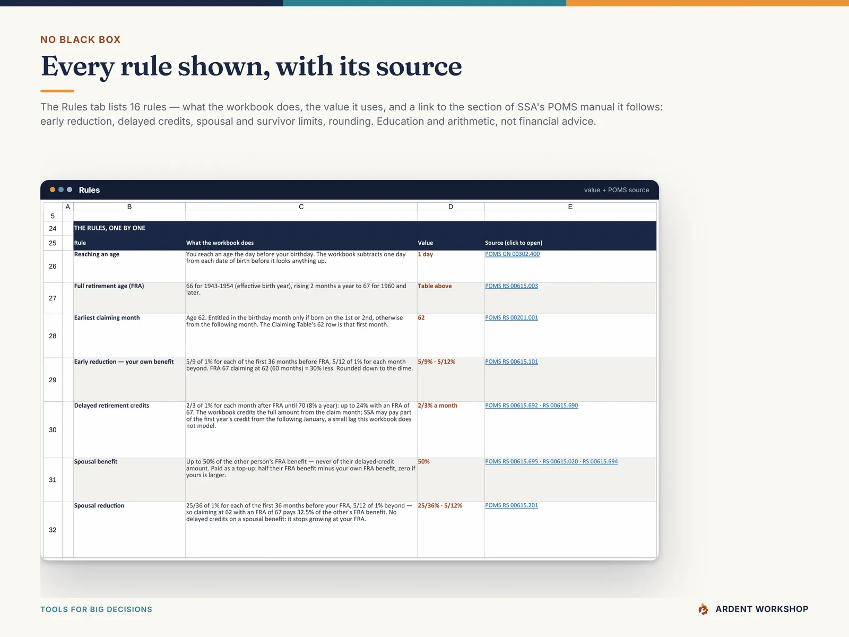Click 'What the workbook does' heading cell
This screenshot has height=637, width=849.
click(x=301, y=243)
